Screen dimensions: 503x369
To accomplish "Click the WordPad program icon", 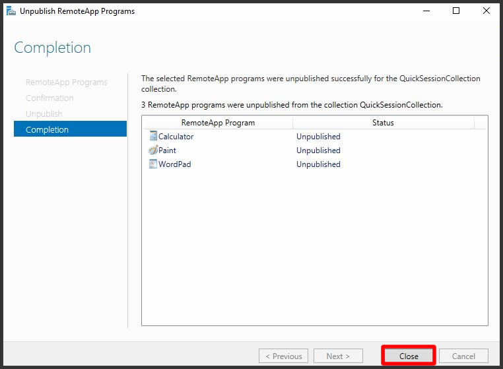I will pyautogui.click(x=153, y=164).
